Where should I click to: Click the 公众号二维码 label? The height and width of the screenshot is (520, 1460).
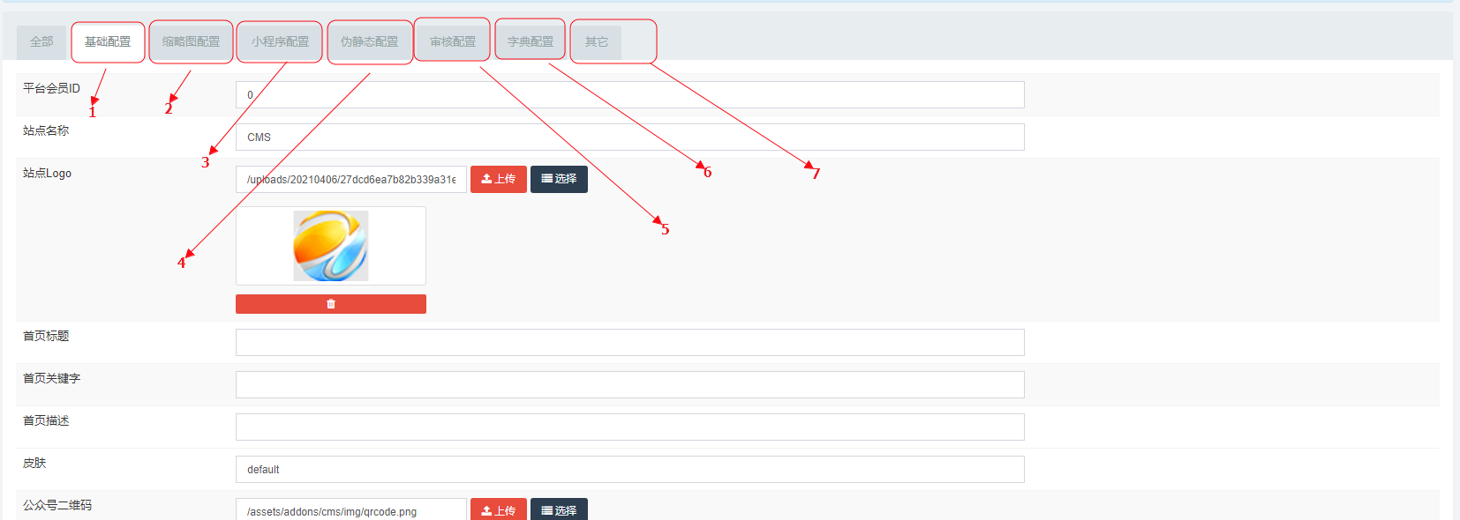click(x=57, y=505)
